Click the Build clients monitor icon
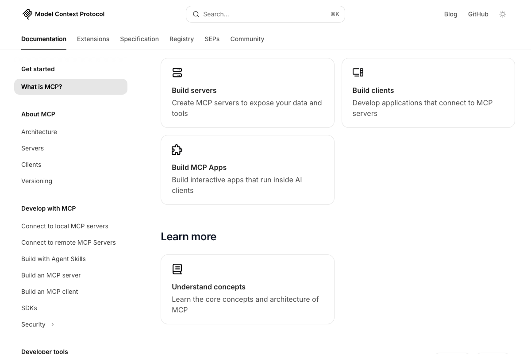Screen dimensions: 531x354 click(358, 73)
